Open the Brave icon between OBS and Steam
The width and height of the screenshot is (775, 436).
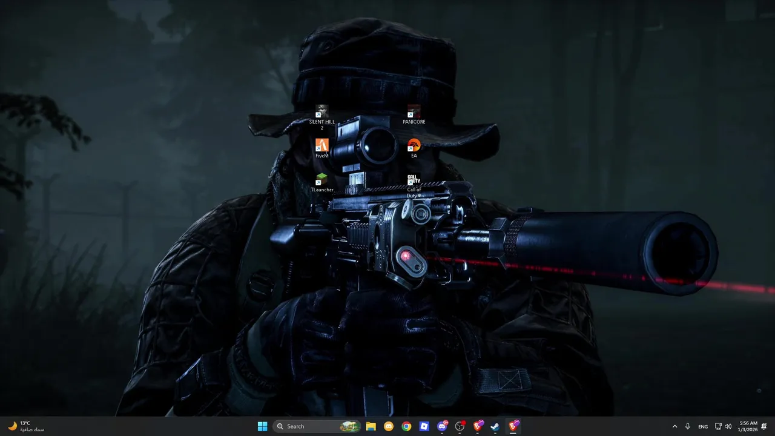click(x=478, y=426)
